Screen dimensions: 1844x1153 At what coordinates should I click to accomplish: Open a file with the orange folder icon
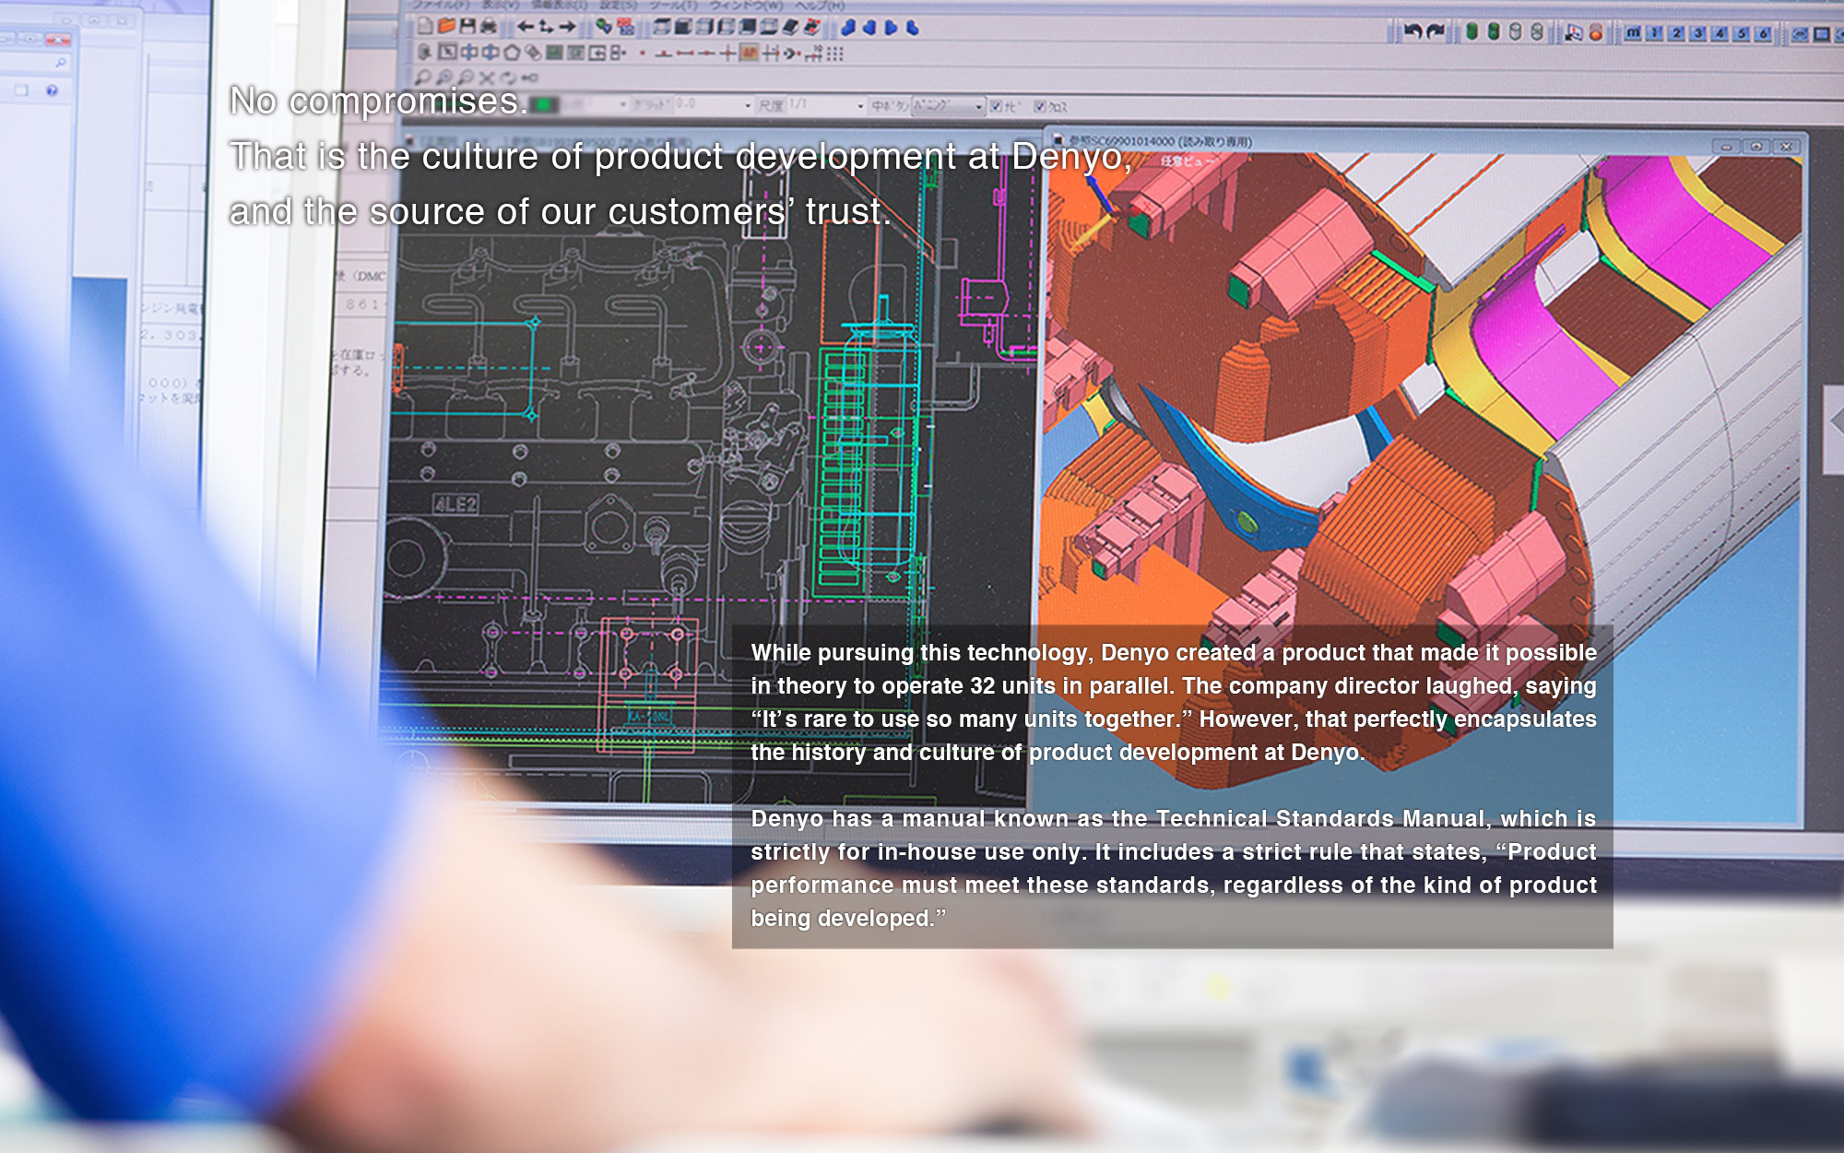446,26
